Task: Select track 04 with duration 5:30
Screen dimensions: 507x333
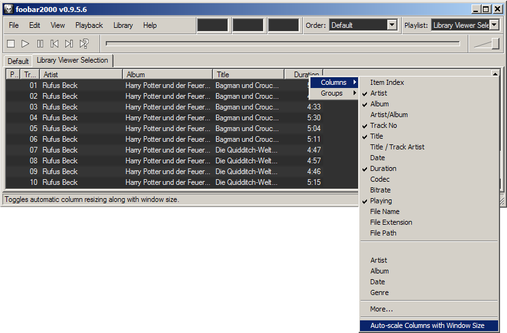Action: pos(164,118)
